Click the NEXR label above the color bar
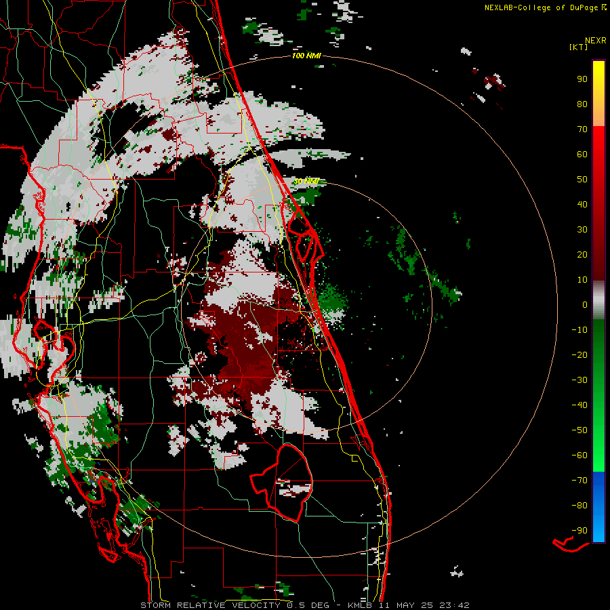The image size is (610, 610). (596, 41)
